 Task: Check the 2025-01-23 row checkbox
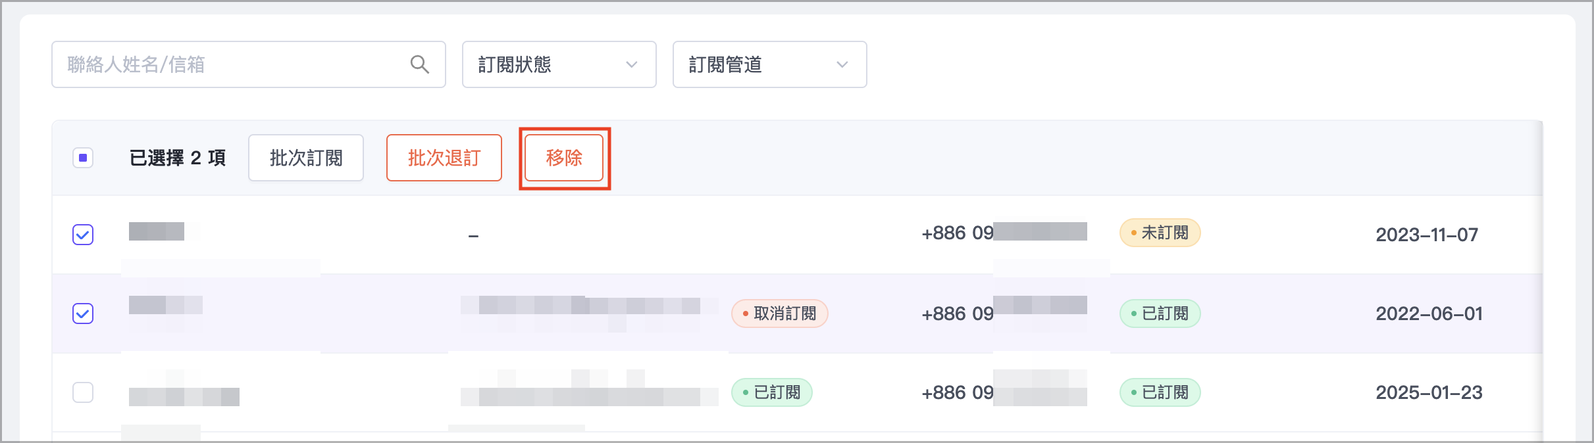[83, 392]
